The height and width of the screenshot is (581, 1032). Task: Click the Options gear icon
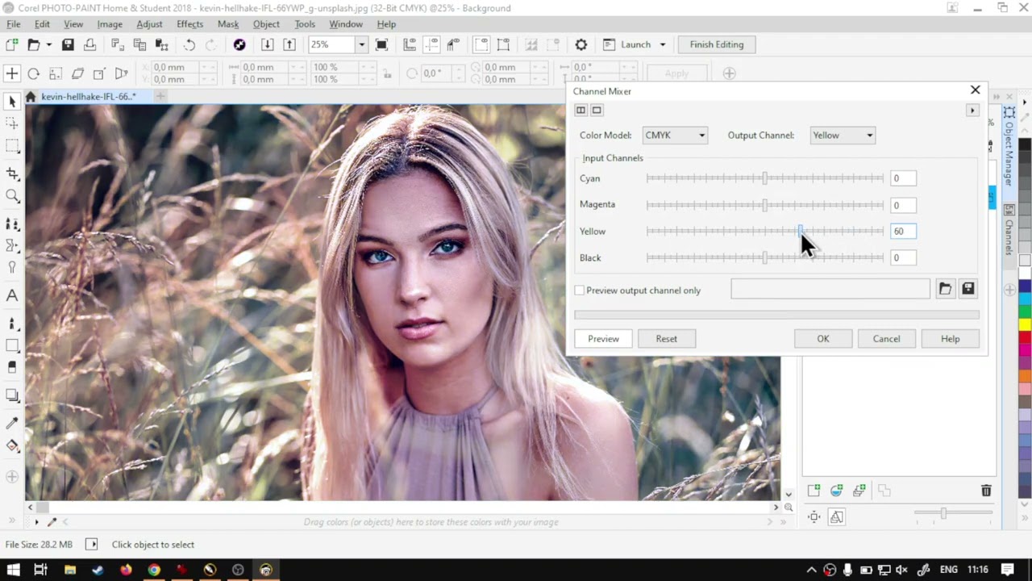[580, 44]
